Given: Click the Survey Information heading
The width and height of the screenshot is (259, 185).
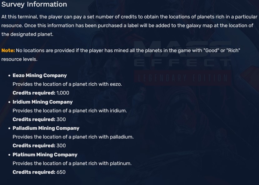Looking at the screenshot, I should pos(34,4).
